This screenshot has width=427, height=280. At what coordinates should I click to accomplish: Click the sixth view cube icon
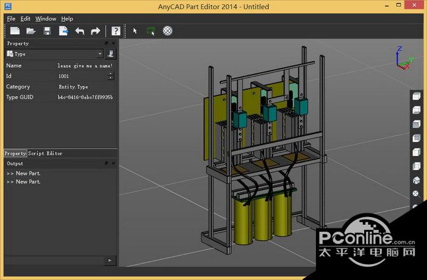[417, 166]
